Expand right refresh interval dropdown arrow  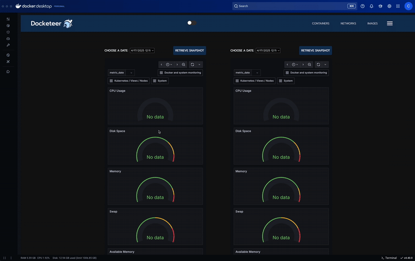[325, 64]
